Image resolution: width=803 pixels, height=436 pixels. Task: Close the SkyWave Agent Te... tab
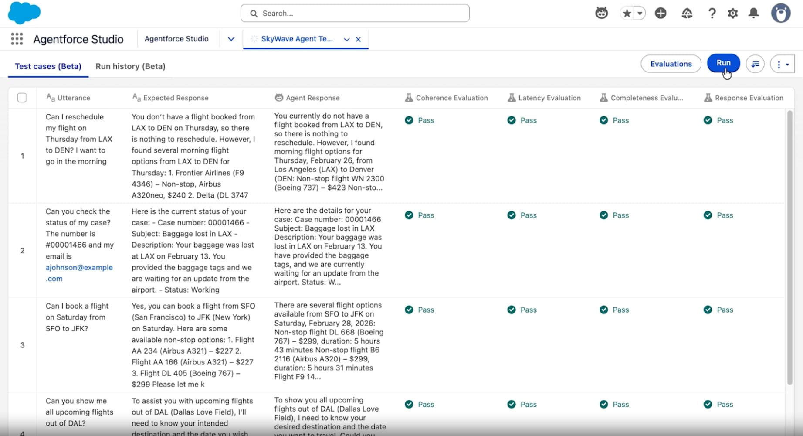coord(358,39)
